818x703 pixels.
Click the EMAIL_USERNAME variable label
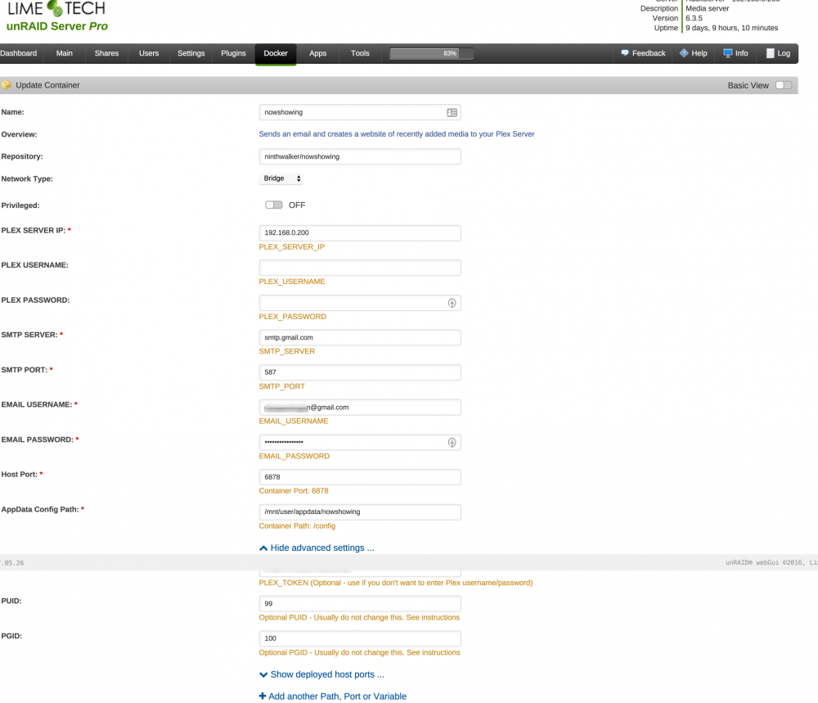coord(294,421)
